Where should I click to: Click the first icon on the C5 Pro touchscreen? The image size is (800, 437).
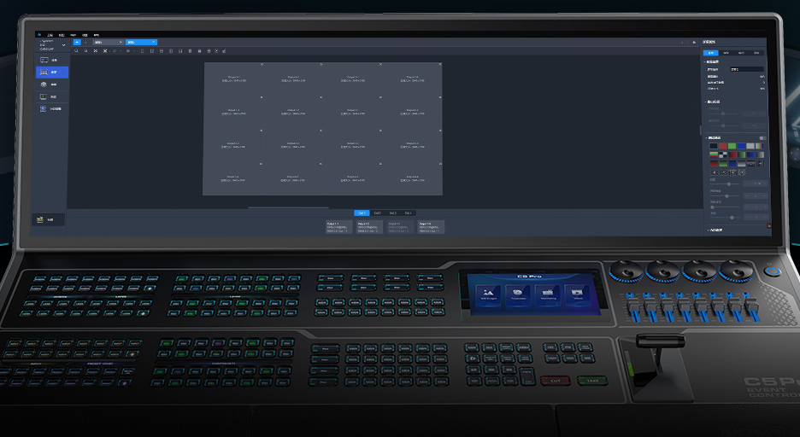(x=490, y=293)
